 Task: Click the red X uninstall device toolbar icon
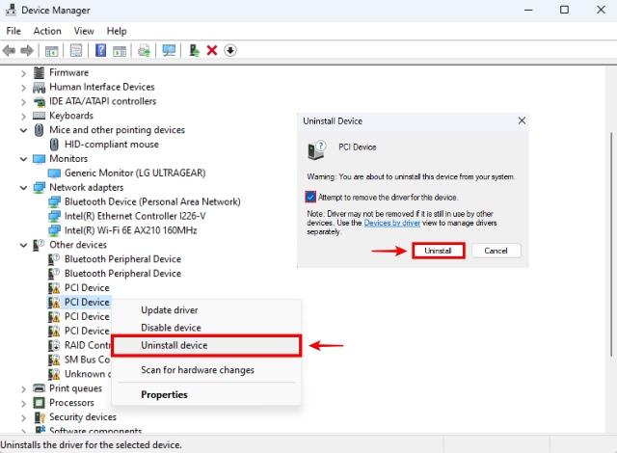coord(212,50)
